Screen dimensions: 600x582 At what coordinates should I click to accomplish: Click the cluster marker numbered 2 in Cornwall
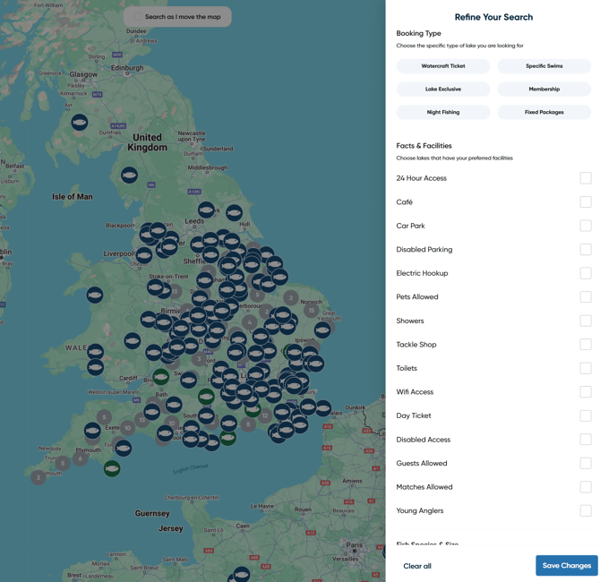(x=38, y=478)
